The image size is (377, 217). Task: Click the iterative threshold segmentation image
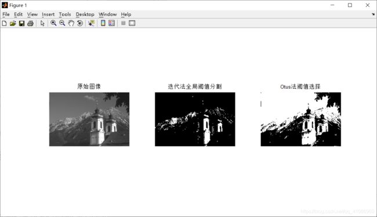(195, 119)
